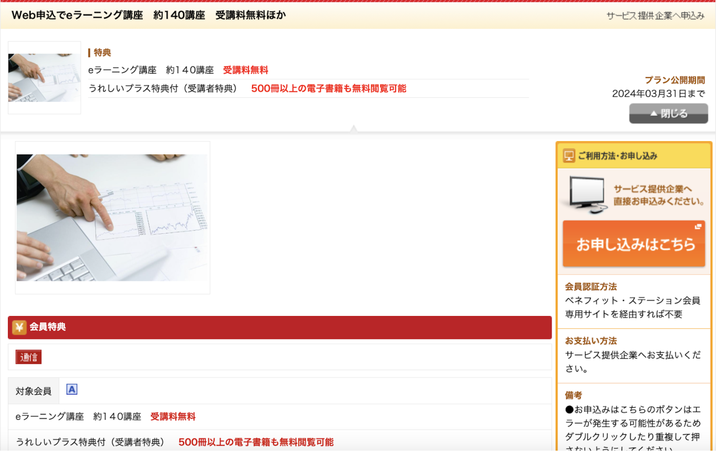Click the yen icon beside 会員特典

19,327
